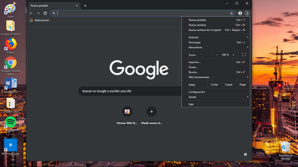The height and width of the screenshot is (167, 298).
Task: Click the three-dot Chrome menu button
Action: point(247,13)
